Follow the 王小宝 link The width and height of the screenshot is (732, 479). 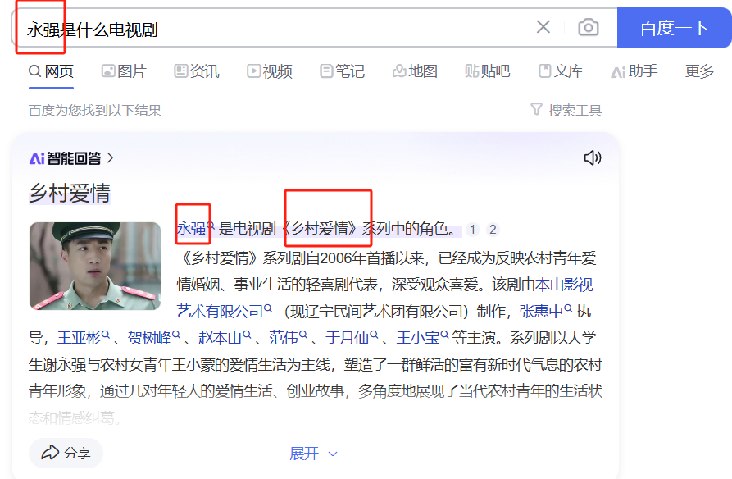click(422, 337)
